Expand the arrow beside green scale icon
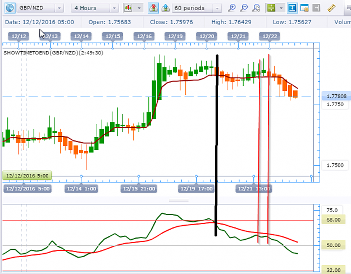 pyautogui.click(x=281, y=8)
